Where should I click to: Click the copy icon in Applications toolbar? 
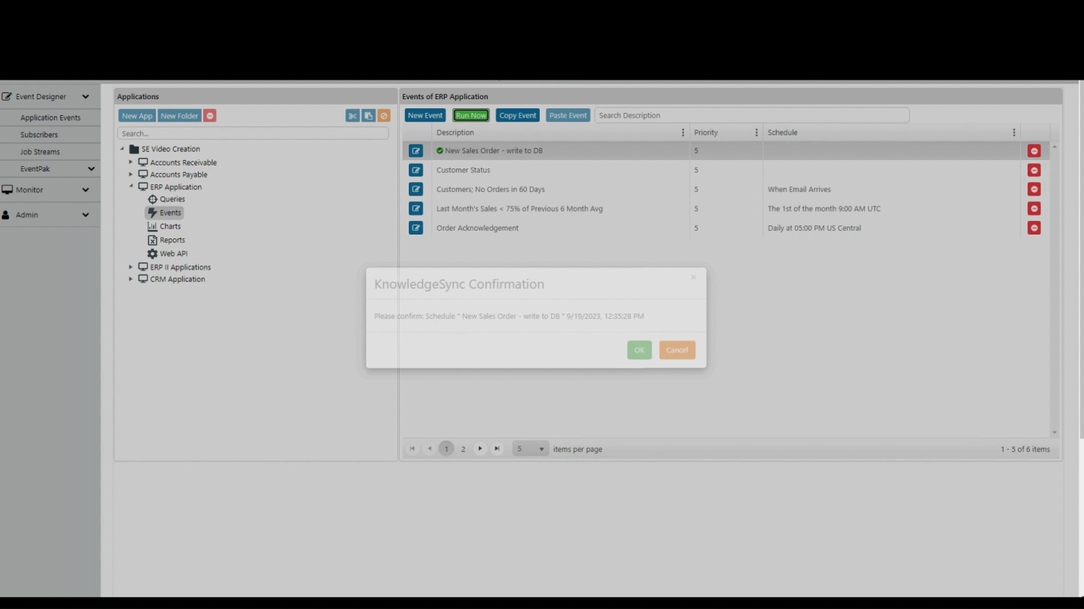pyautogui.click(x=368, y=116)
